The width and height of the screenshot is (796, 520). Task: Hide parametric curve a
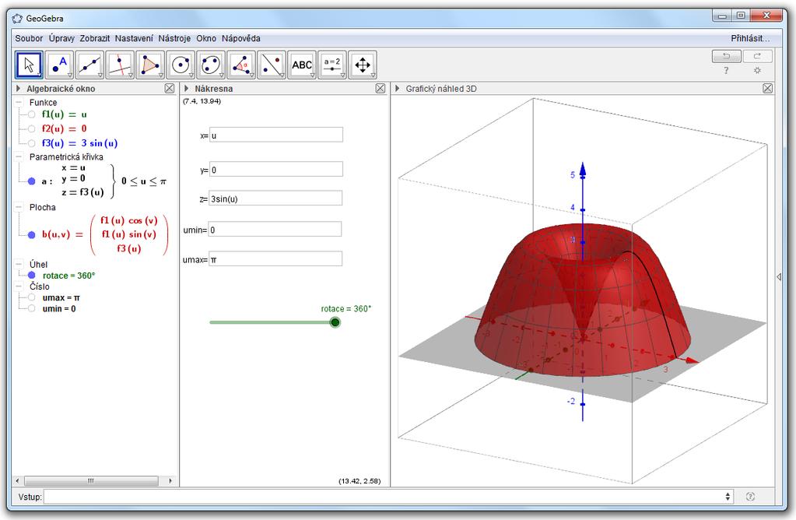pyautogui.click(x=31, y=181)
